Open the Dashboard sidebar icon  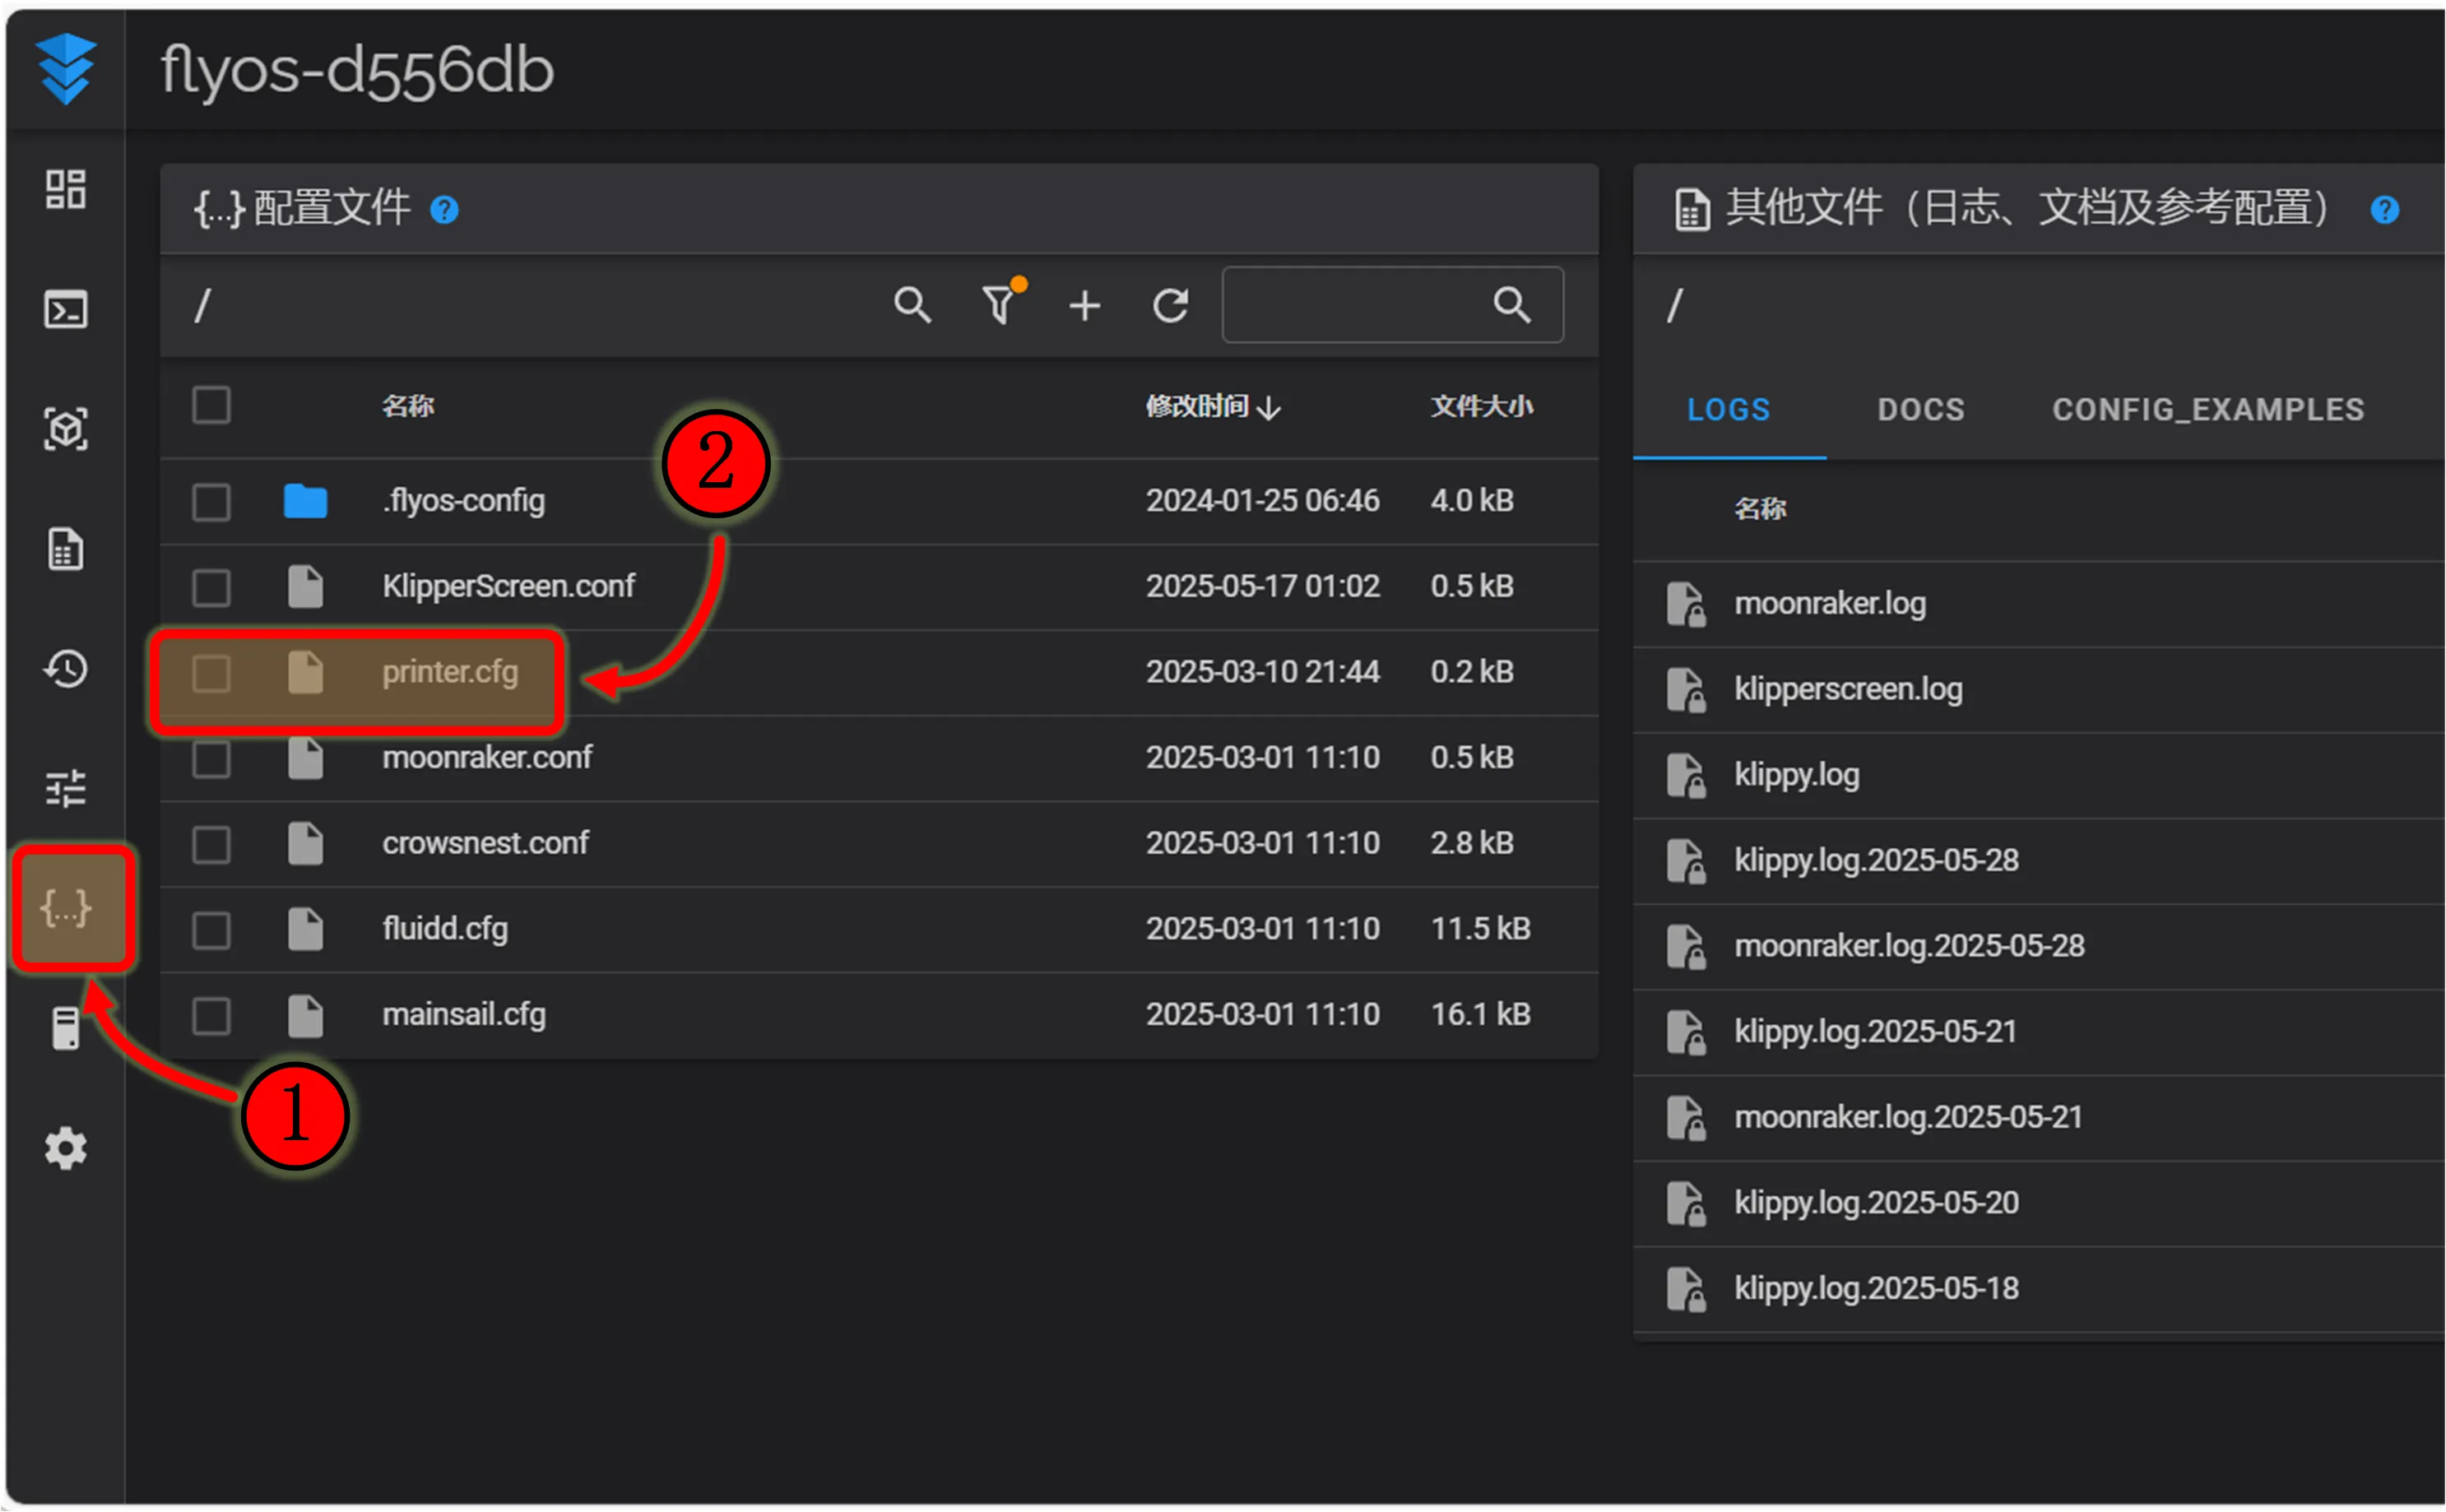click(x=65, y=189)
